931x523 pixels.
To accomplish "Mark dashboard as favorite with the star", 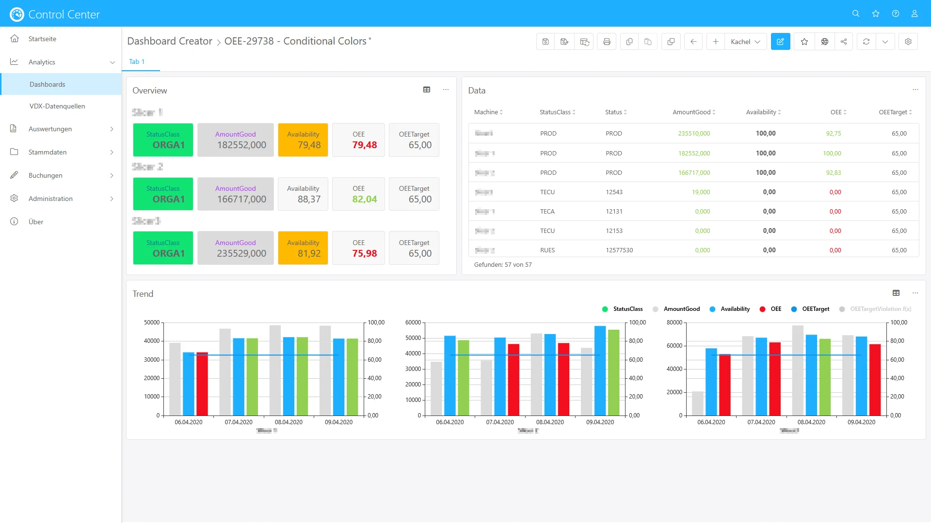I will (804, 41).
